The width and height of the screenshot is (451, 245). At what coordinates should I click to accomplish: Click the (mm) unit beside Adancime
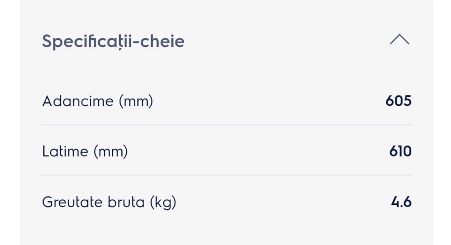tap(136, 101)
